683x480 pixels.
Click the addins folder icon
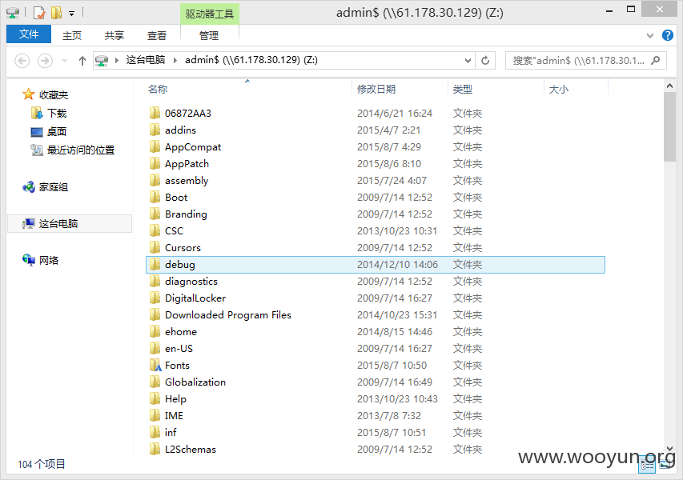point(155,130)
